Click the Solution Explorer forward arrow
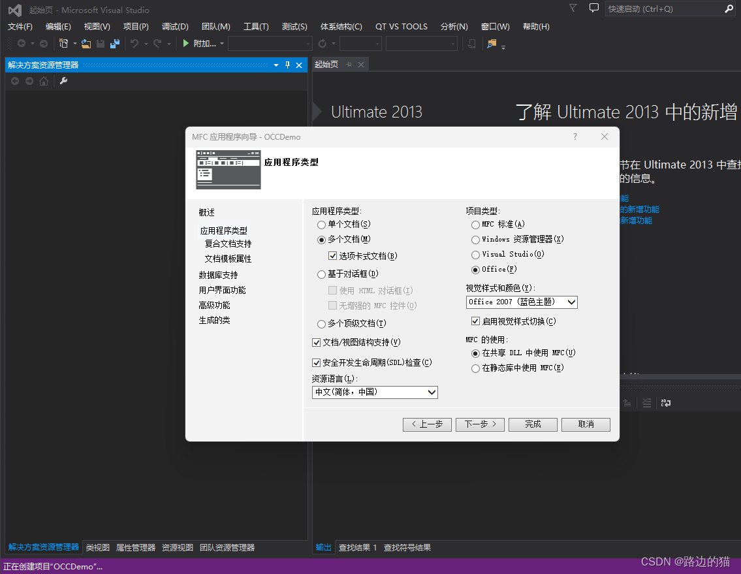 [29, 82]
